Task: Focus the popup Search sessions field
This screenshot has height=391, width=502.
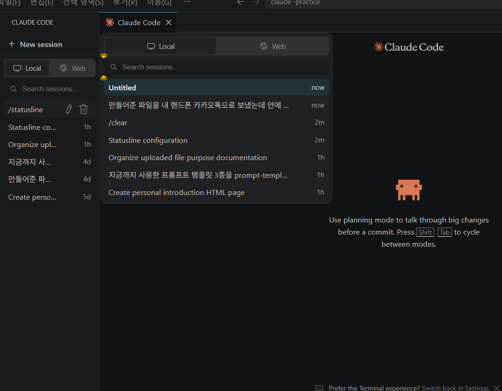Action: [216, 67]
